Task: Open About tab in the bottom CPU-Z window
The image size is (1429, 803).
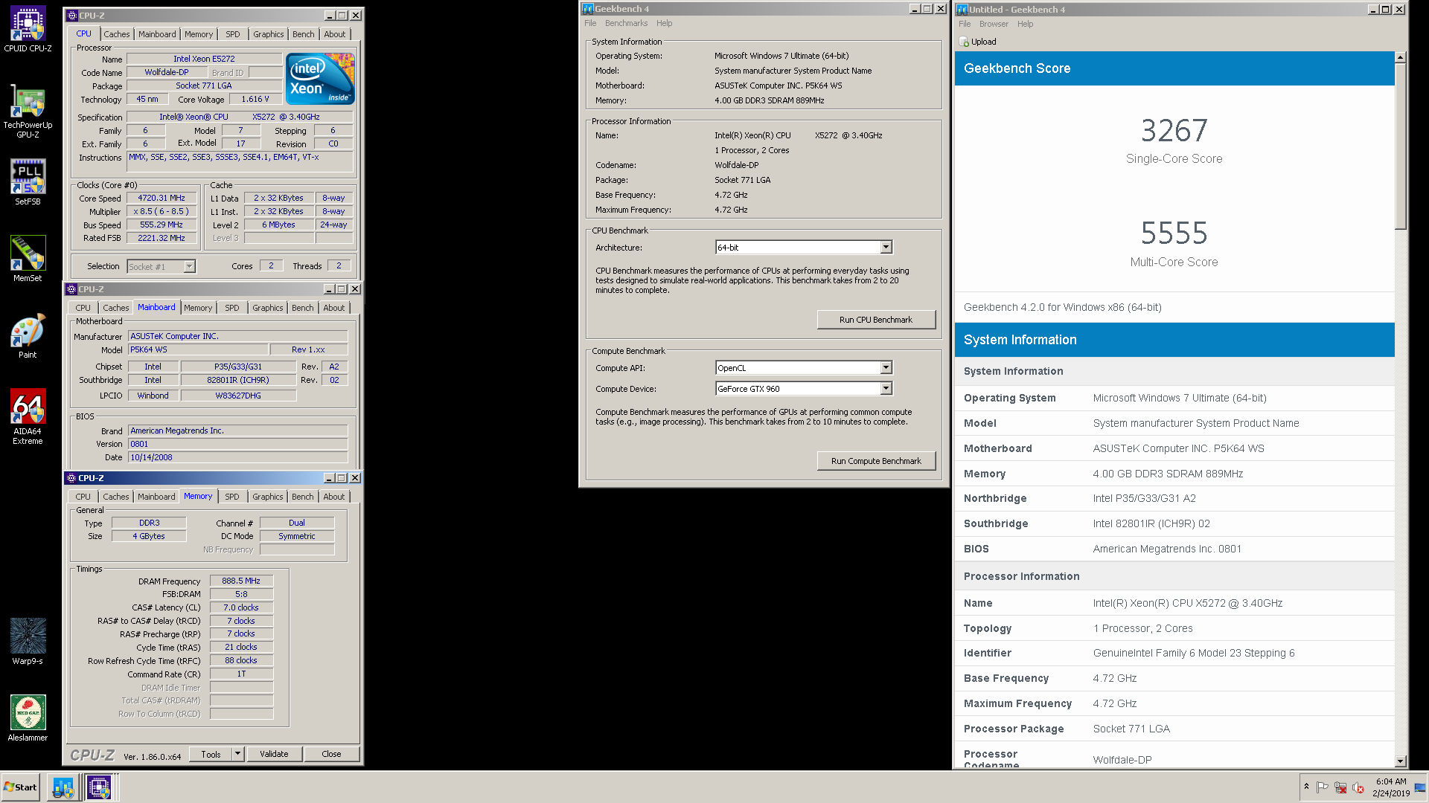Action: pyautogui.click(x=334, y=497)
